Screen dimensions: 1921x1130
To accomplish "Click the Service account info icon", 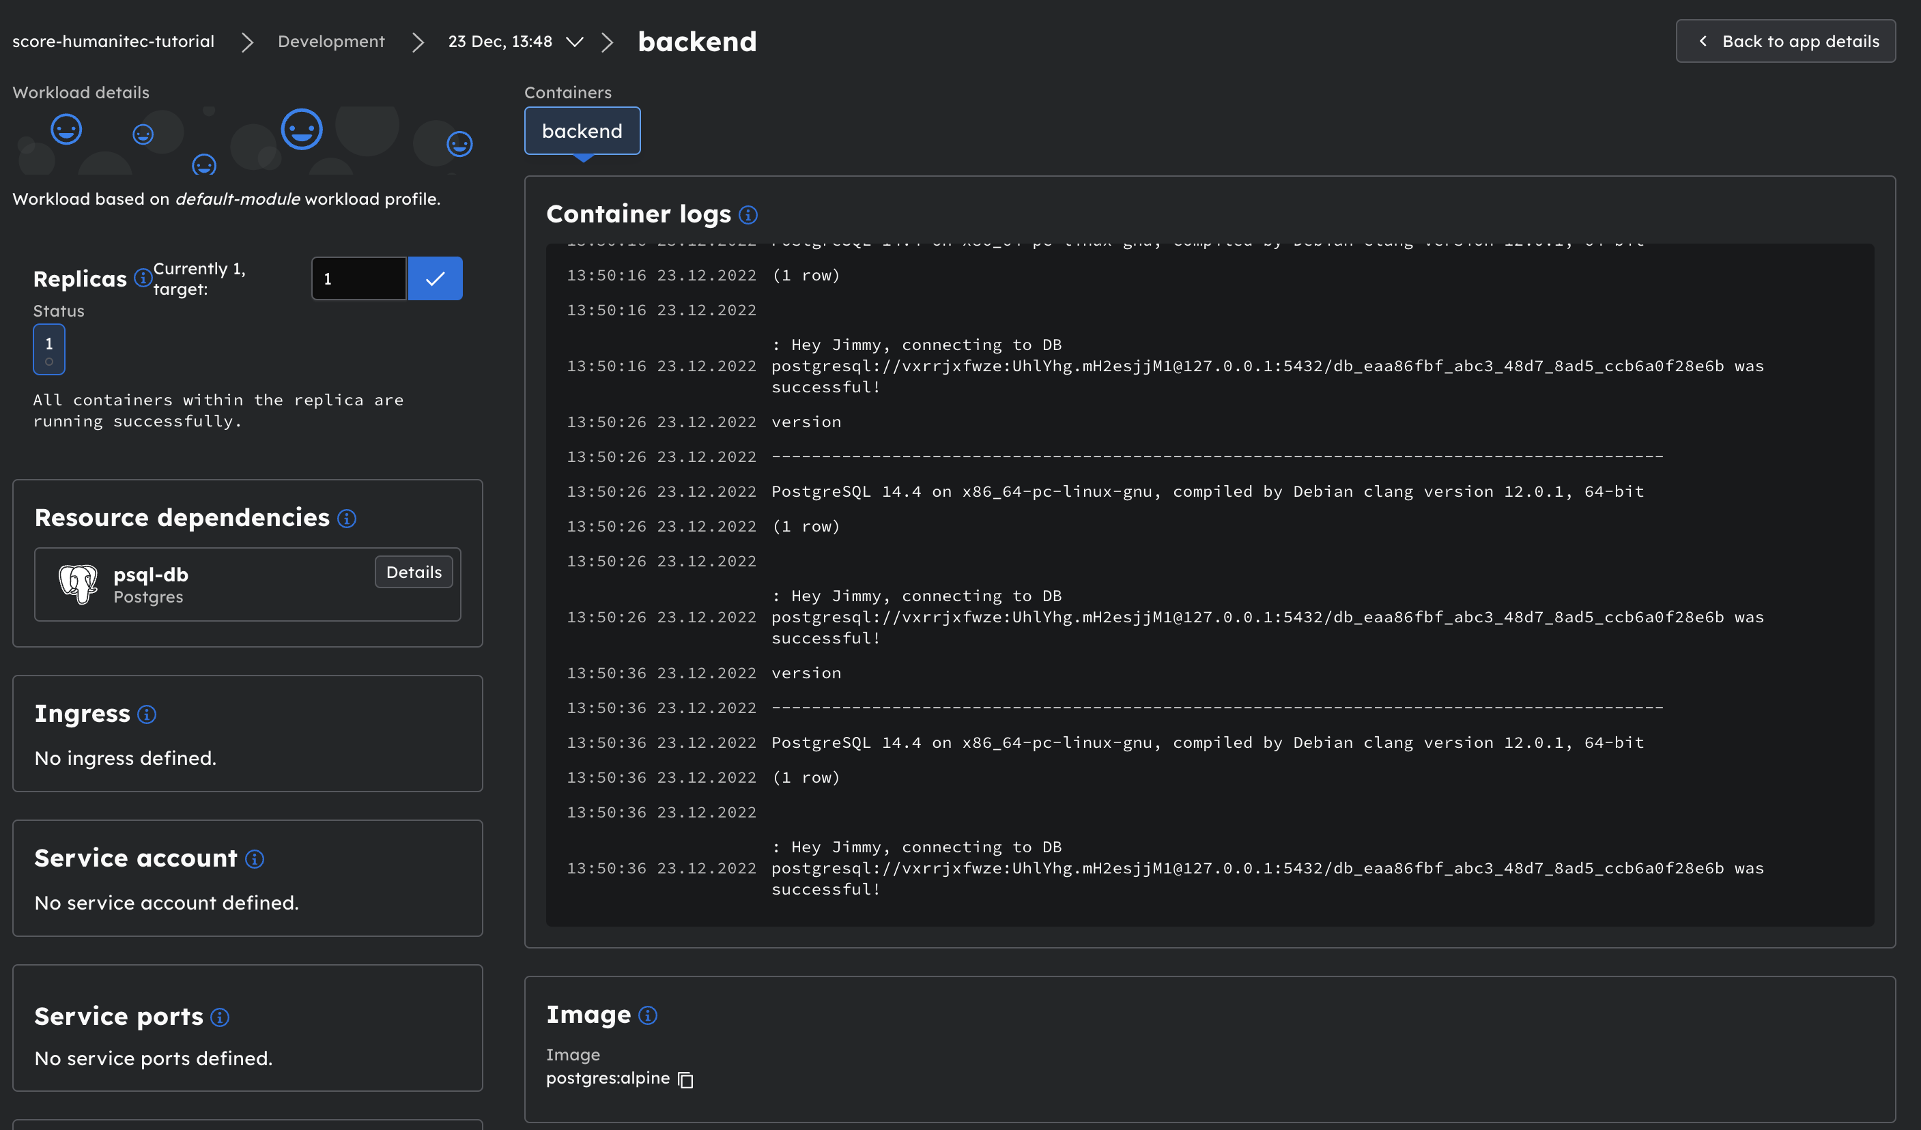I will (x=255, y=860).
